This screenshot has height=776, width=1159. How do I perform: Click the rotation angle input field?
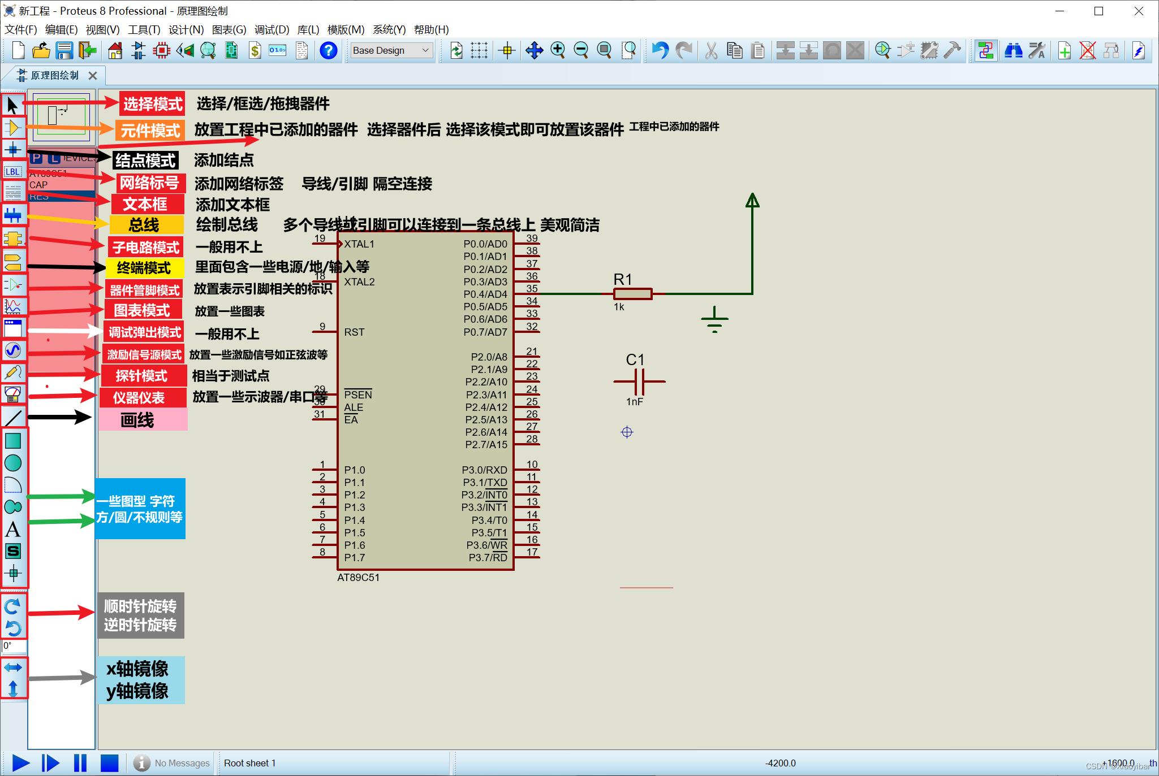14,645
